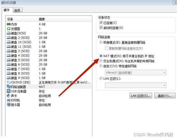Switch to the 硬件 tab
The image size is (177, 139).
click(7, 10)
